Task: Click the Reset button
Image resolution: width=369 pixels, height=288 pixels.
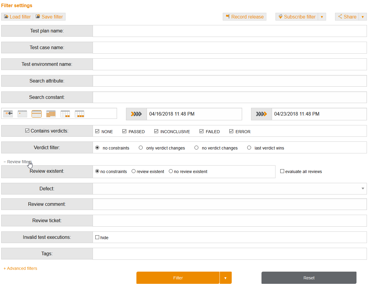Action: 309,278
